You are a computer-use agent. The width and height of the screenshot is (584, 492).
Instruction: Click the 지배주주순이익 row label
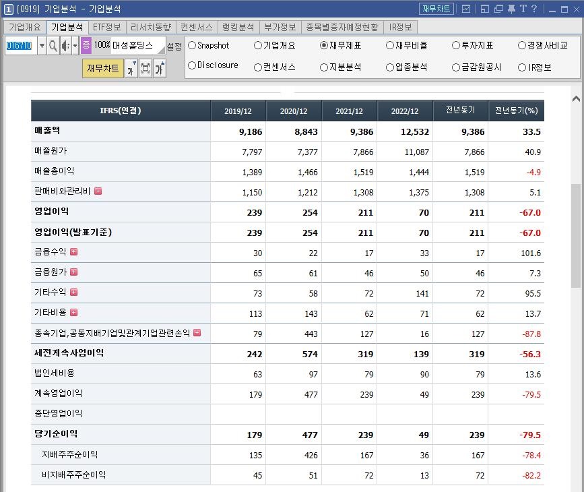(x=69, y=455)
